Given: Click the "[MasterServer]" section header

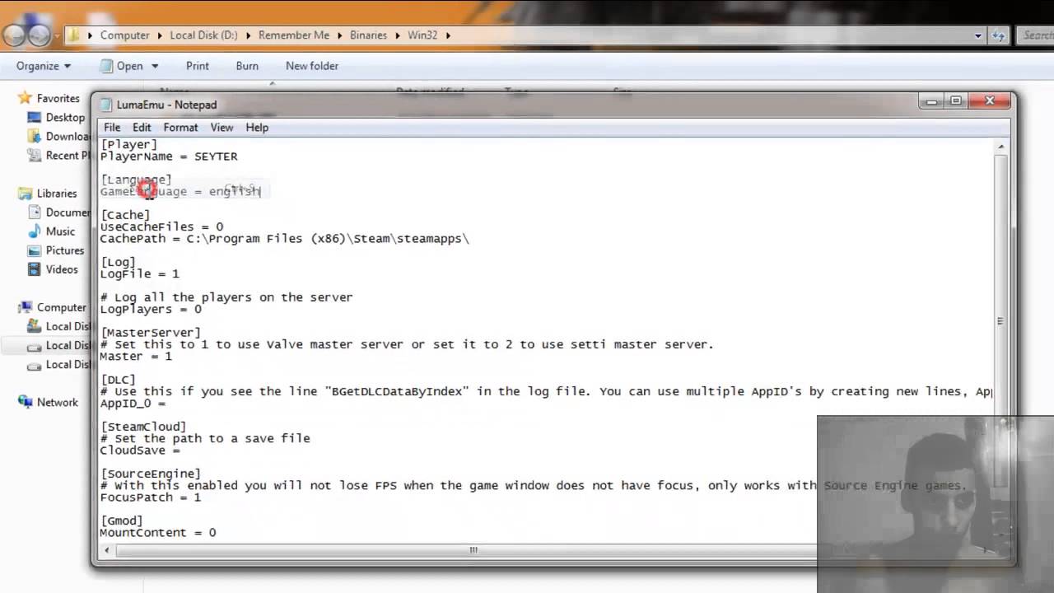Looking at the screenshot, I should coord(151,333).
